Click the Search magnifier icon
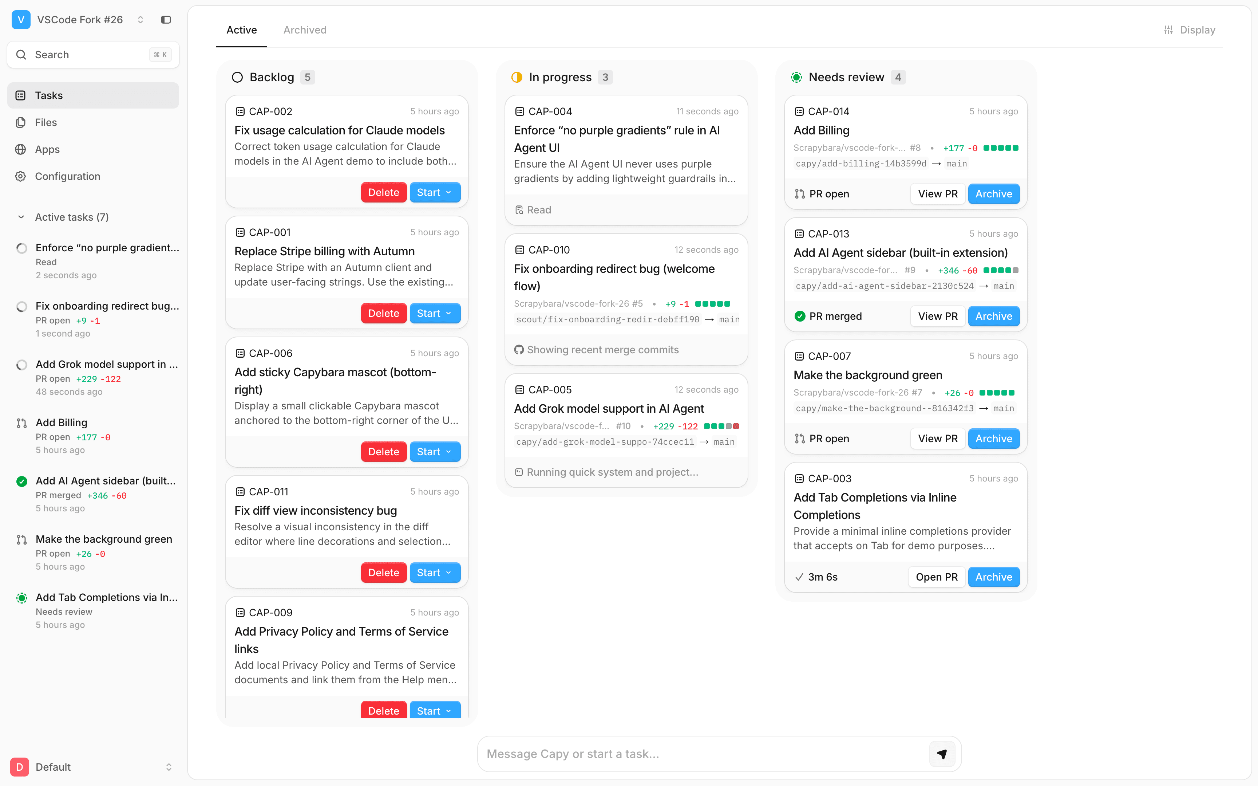This screenshot has height=786, width=1258. point(21,55)
